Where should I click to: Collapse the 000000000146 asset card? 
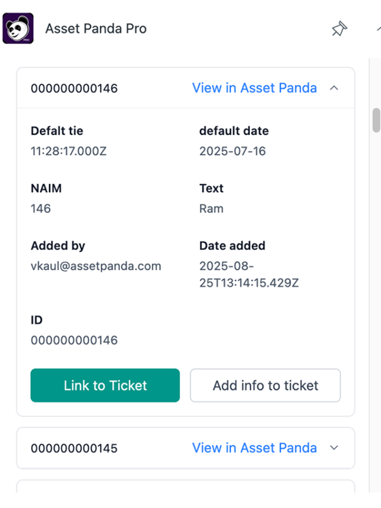334,88
